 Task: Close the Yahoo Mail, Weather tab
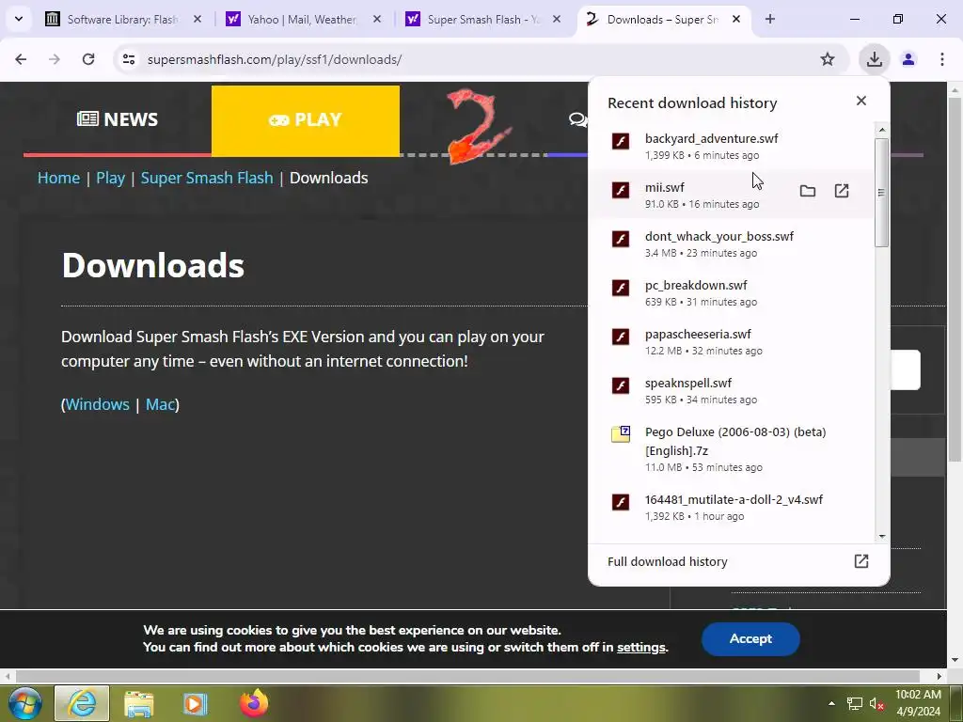[377, 19]
